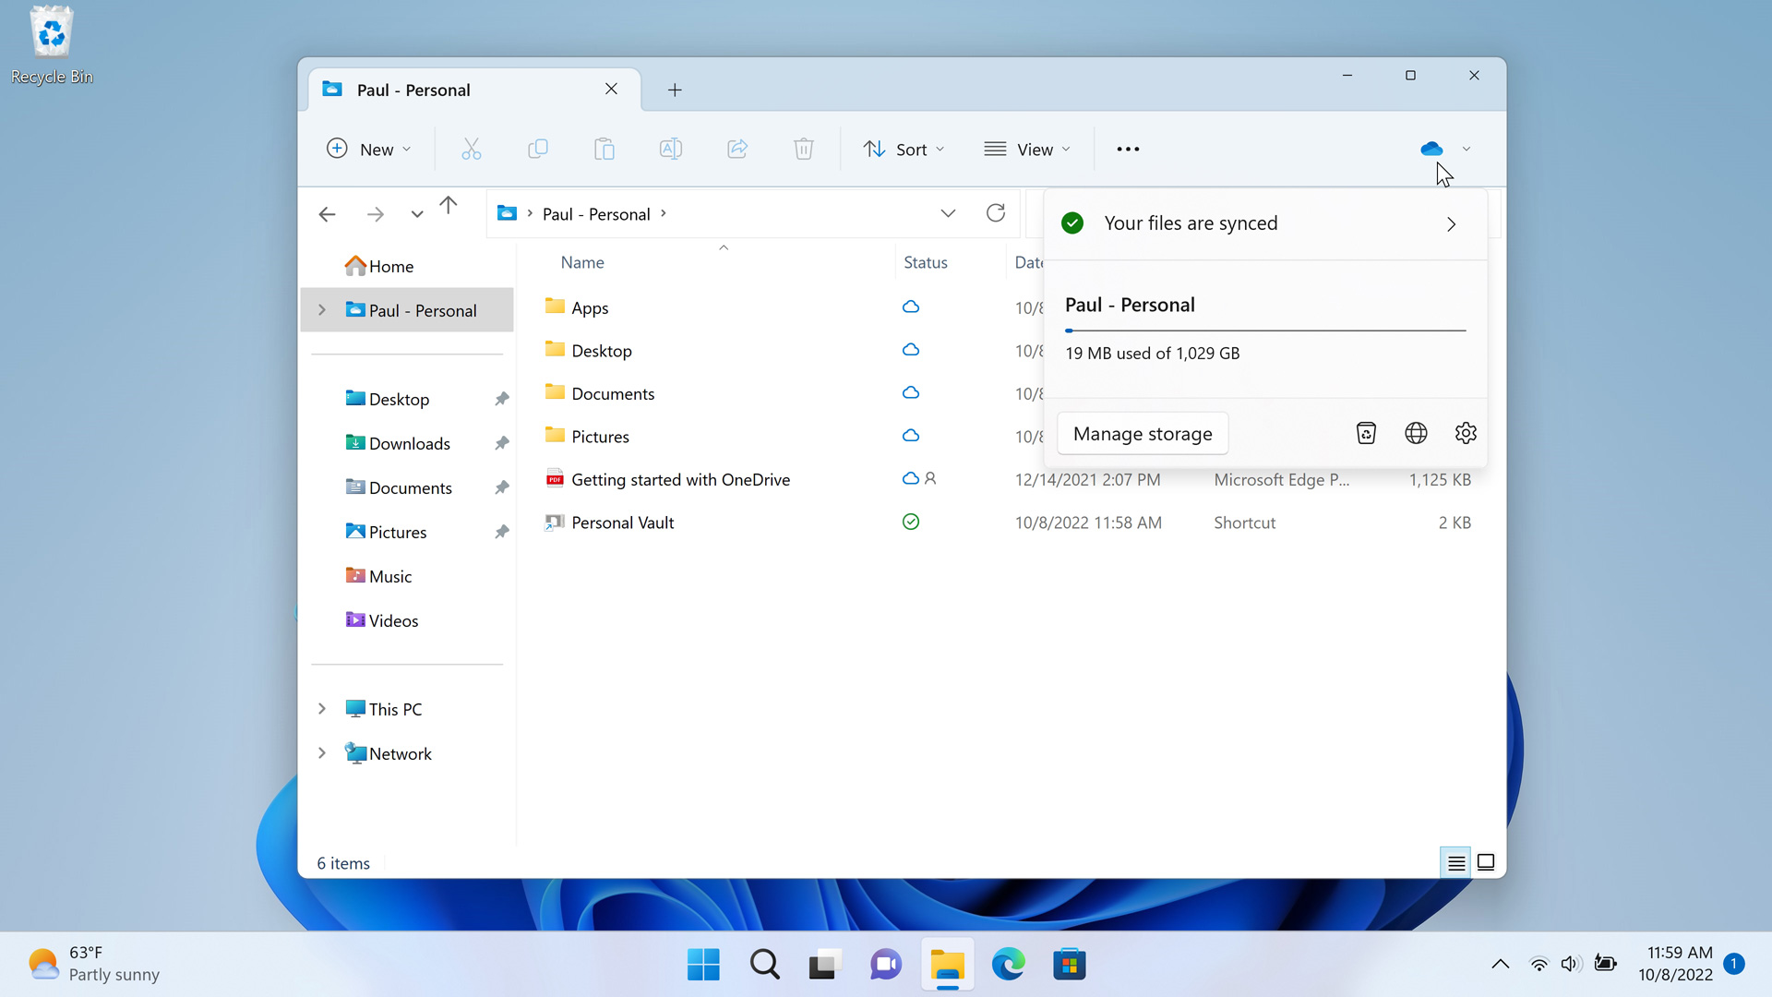This screenshot has height=997, width=1772.
Task: Select the Getting started with OneDrive file
Action: tap(680, 479)
